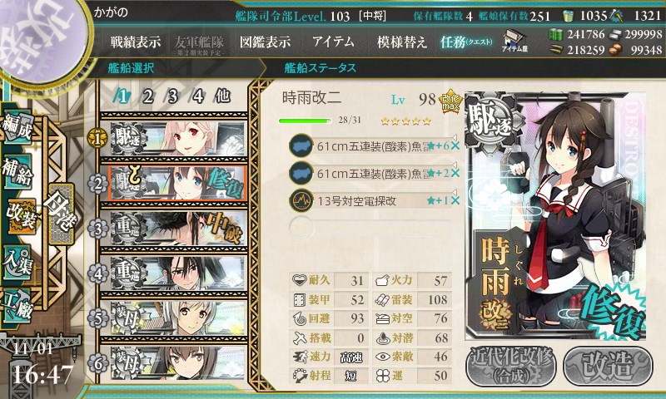666x399 pixels.
Task: Click the 改造 remodel button
Action: pyautogui.click(x=609, y=366)
